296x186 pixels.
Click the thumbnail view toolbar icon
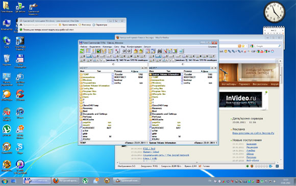click(x=98, y=51)
